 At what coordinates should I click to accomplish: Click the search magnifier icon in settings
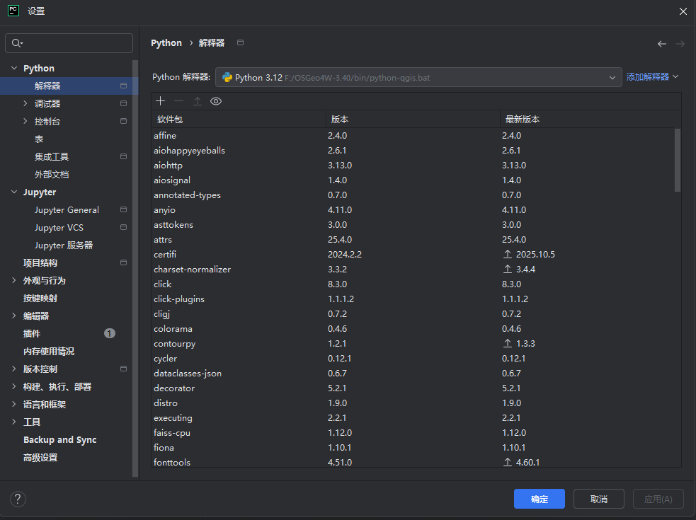click(x=17, y=43)
